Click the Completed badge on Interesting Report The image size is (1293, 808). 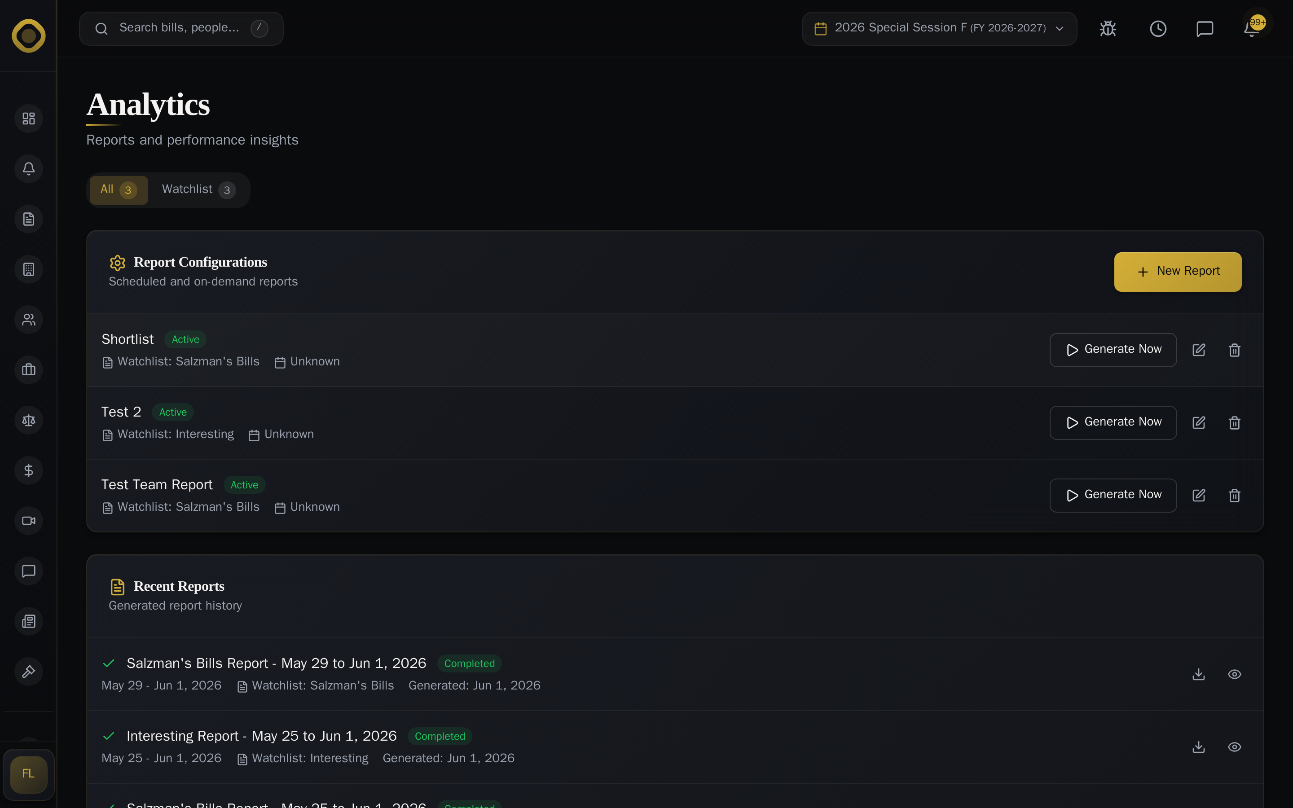point(440,736)
